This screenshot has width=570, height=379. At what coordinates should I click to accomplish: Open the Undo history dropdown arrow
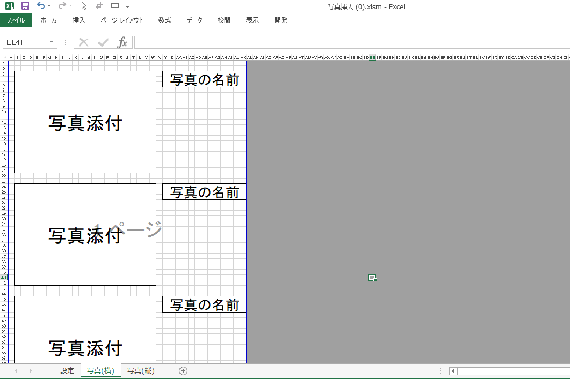49,6
